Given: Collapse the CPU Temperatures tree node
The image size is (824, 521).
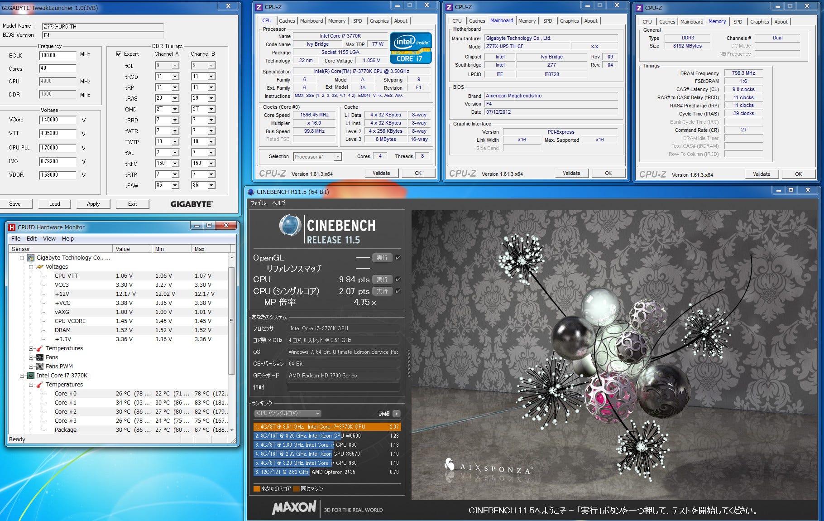Looking at the screenshot, I should (31, 385).
